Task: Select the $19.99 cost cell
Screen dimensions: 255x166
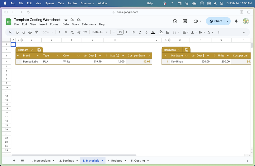Action: [92, 62]
